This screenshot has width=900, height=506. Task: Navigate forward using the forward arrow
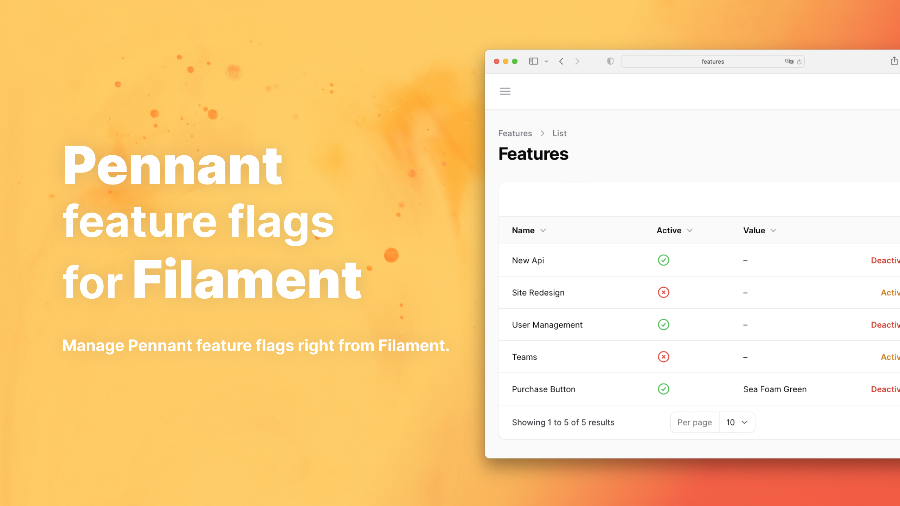(x=578, y=61)
